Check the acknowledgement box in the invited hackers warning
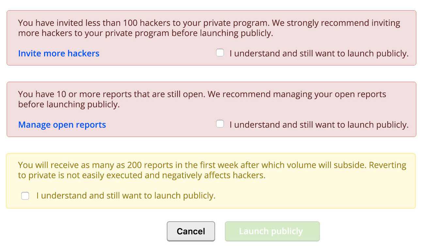Screen dimensions: 423x251 pos(220,53)
